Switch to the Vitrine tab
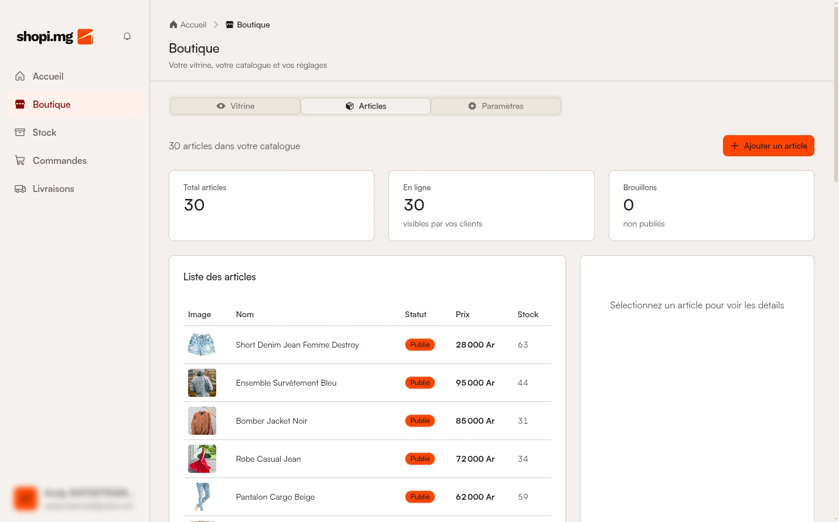The image size is (839, 522). [x=236, y=106]
